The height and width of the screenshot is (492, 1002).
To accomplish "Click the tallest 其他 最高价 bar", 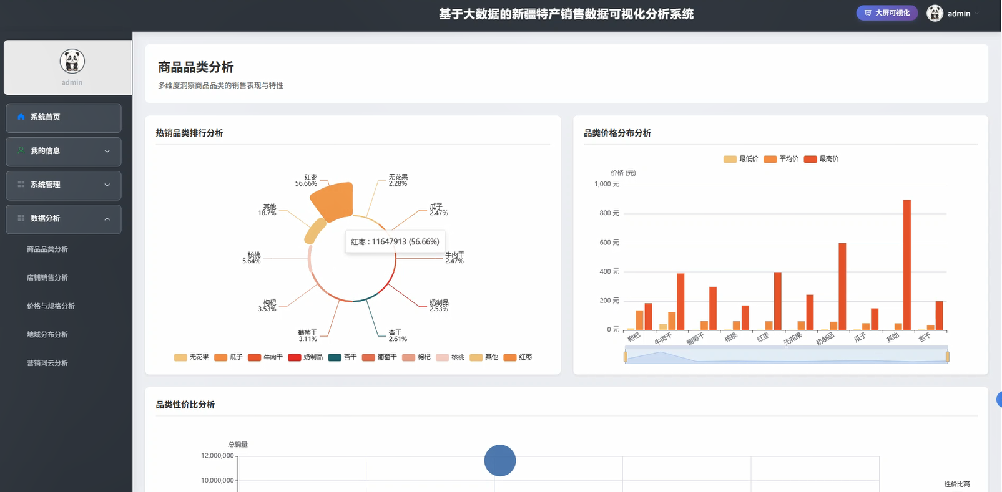I will [x=907, y=265].
